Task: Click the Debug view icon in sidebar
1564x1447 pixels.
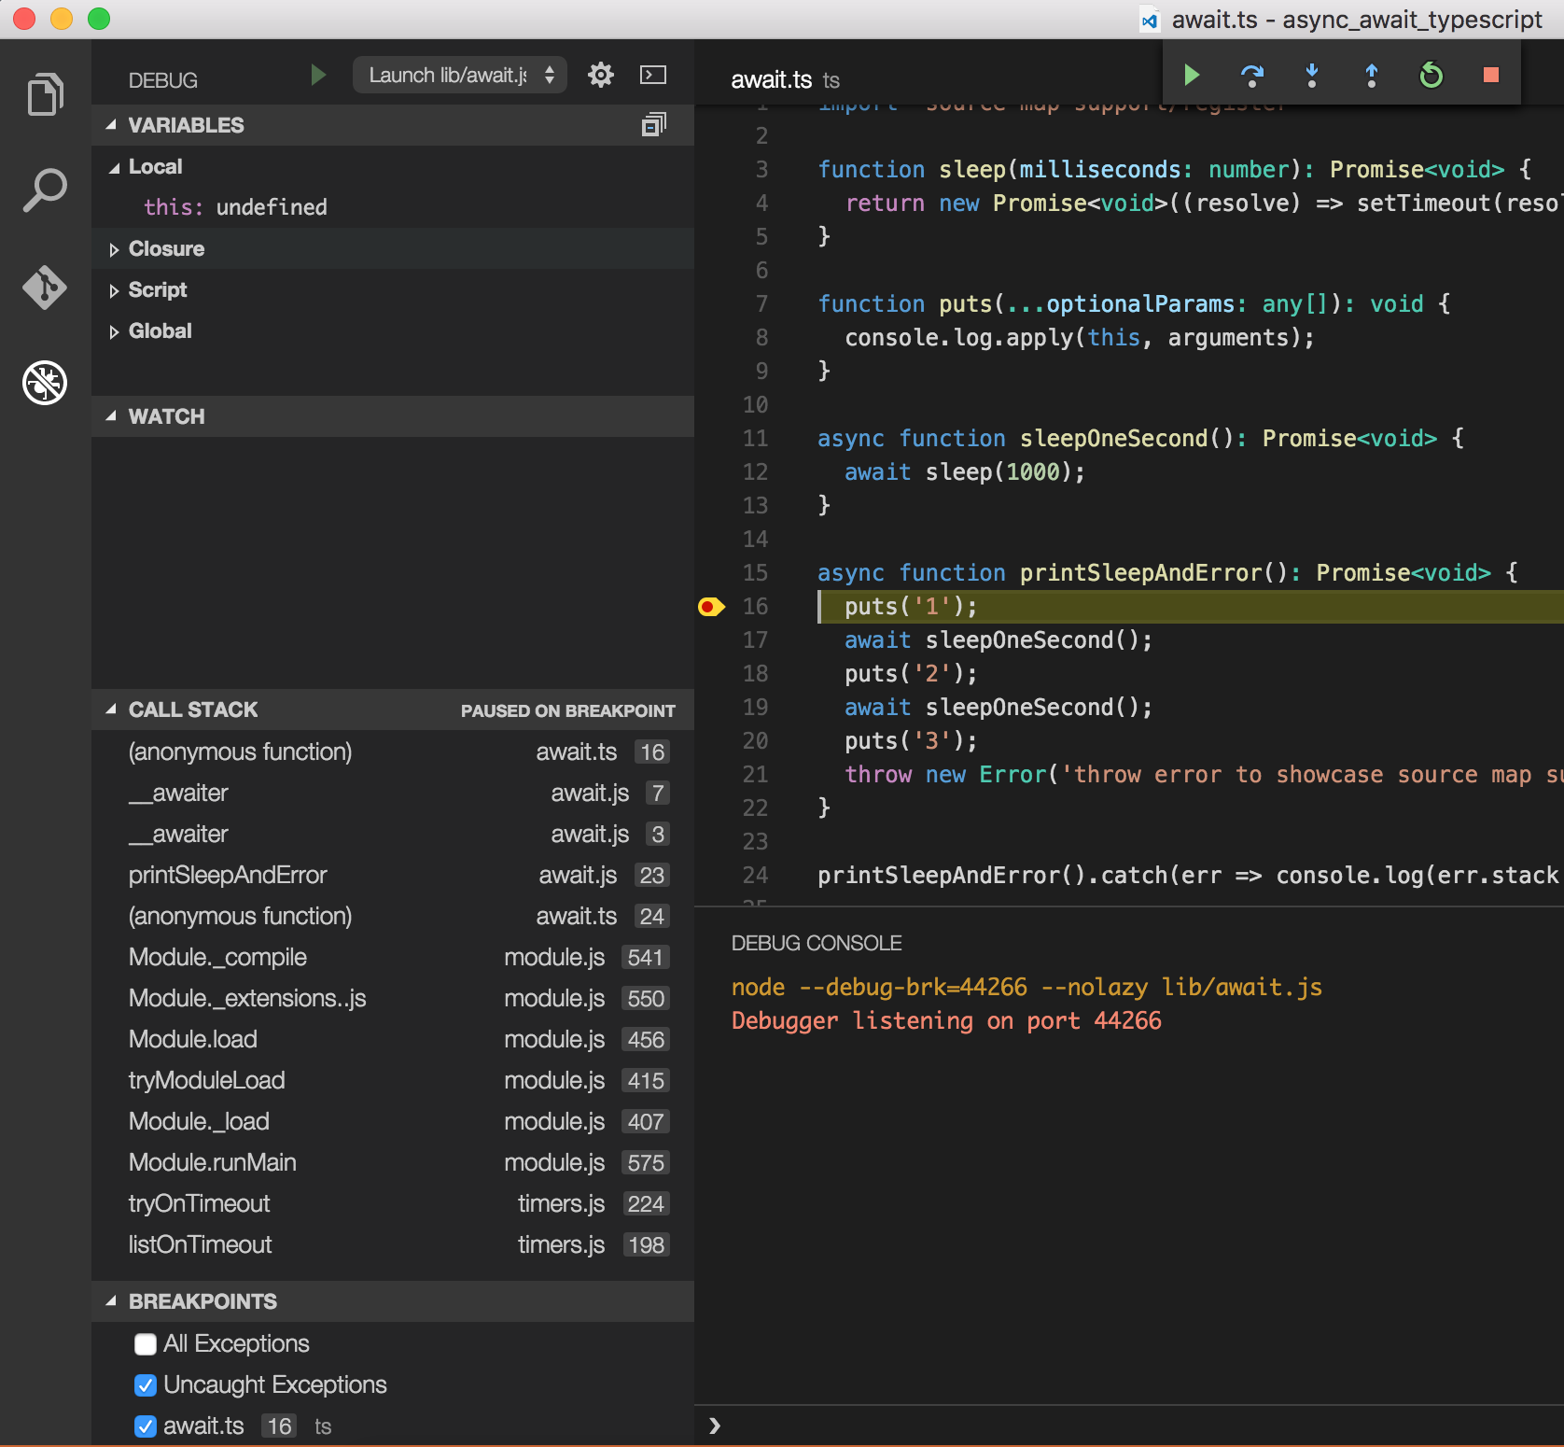Action: click(45, 383)
